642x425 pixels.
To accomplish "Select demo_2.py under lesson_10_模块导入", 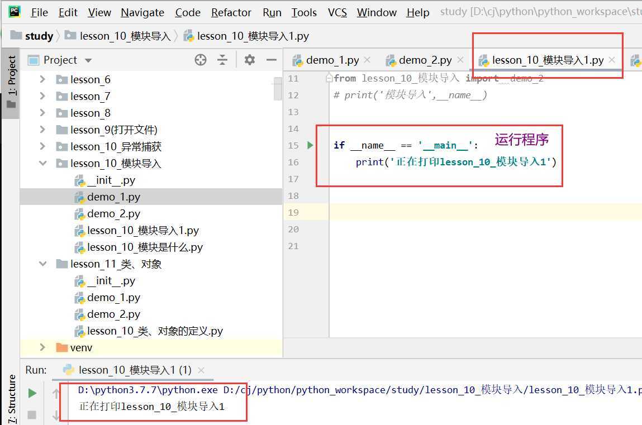I will [108, 213].
